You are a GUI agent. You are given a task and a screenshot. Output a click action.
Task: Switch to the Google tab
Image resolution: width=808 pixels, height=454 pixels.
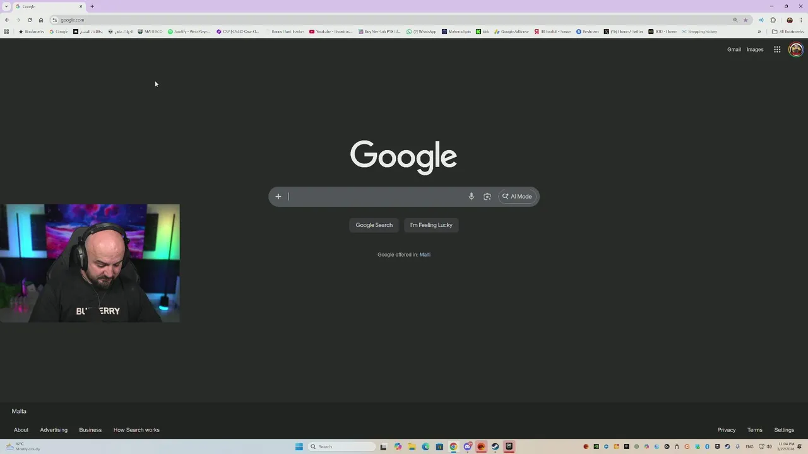click(x=49, y=6)
